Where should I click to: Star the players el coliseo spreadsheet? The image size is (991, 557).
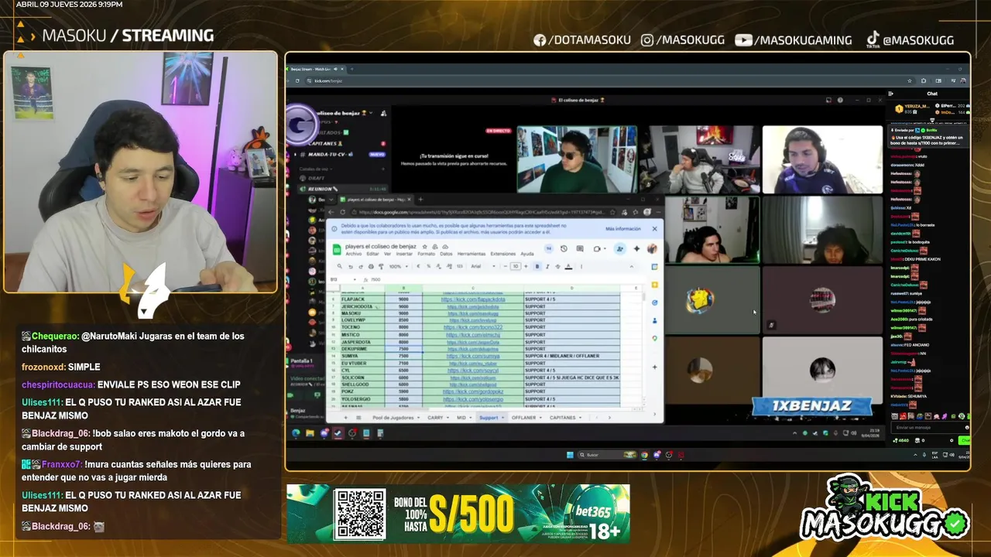[425, 247]
